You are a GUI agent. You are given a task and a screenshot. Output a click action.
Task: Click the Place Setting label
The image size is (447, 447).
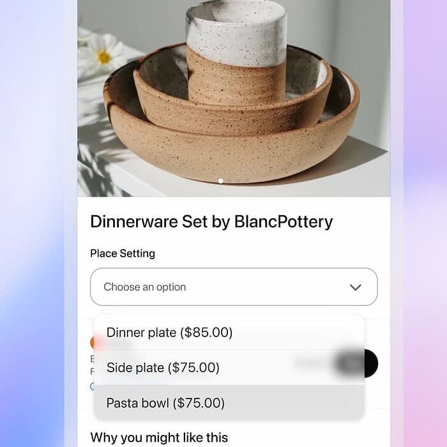coord(123,254)
